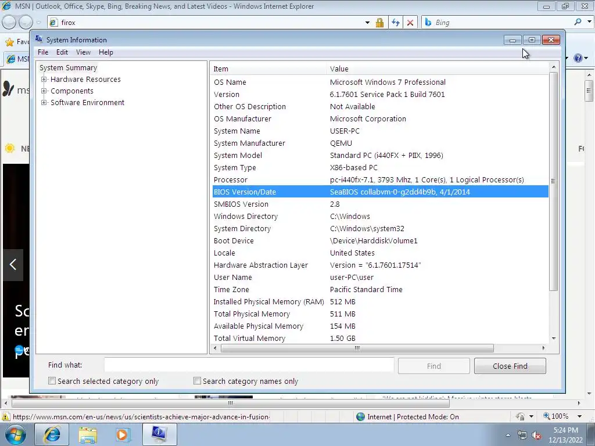Select the SMBIOS Version row

[380, 204]
